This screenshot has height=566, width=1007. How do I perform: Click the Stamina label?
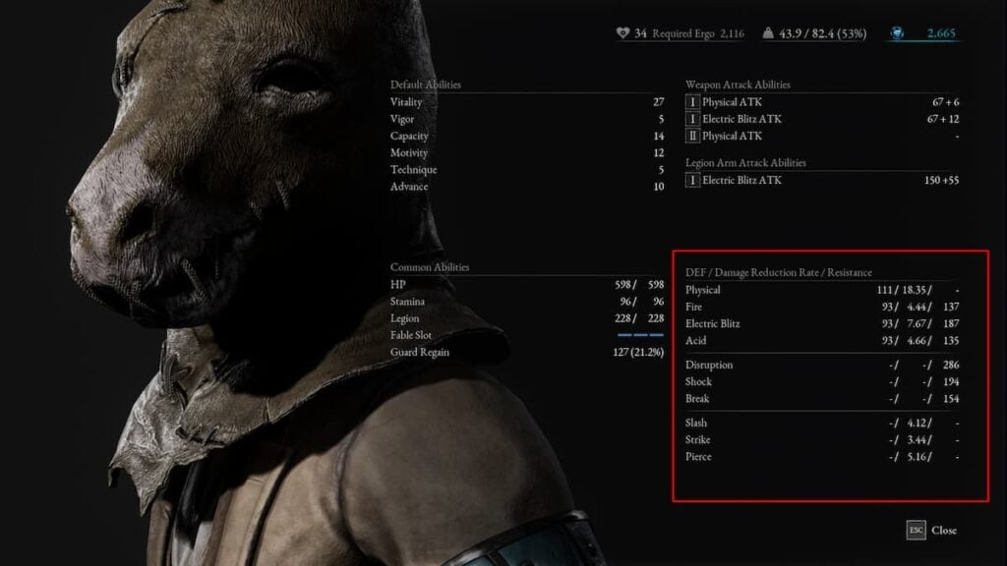click(x=407, y=302)
